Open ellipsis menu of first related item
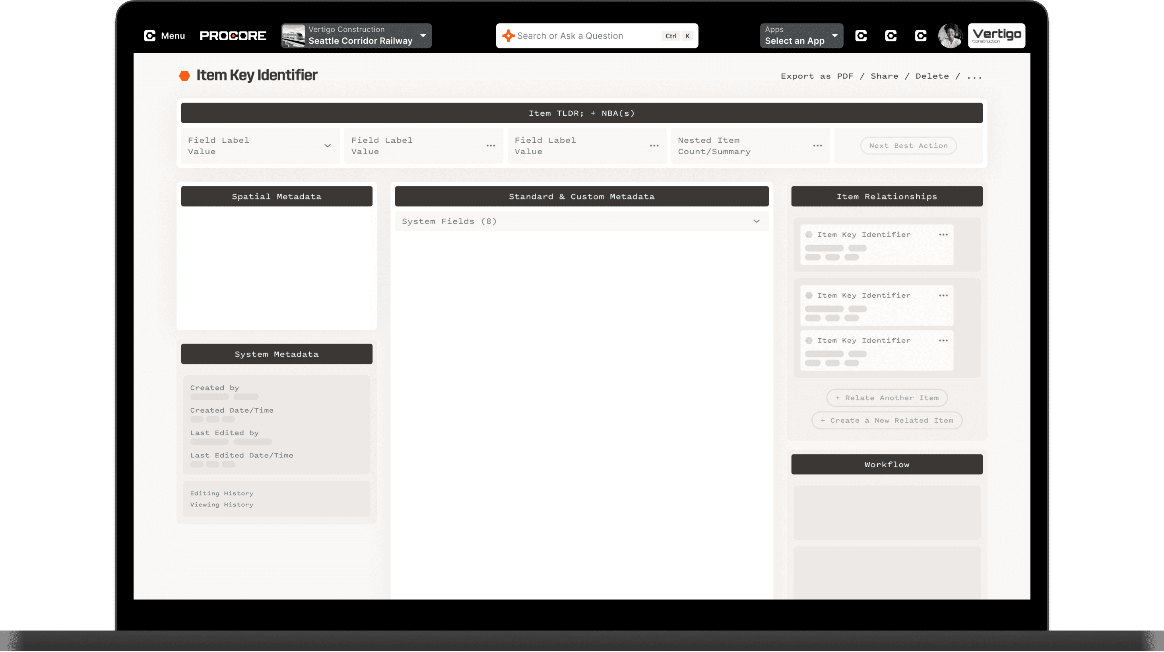The width and height of the screenshot is (1164, 652). click(943, 235)
